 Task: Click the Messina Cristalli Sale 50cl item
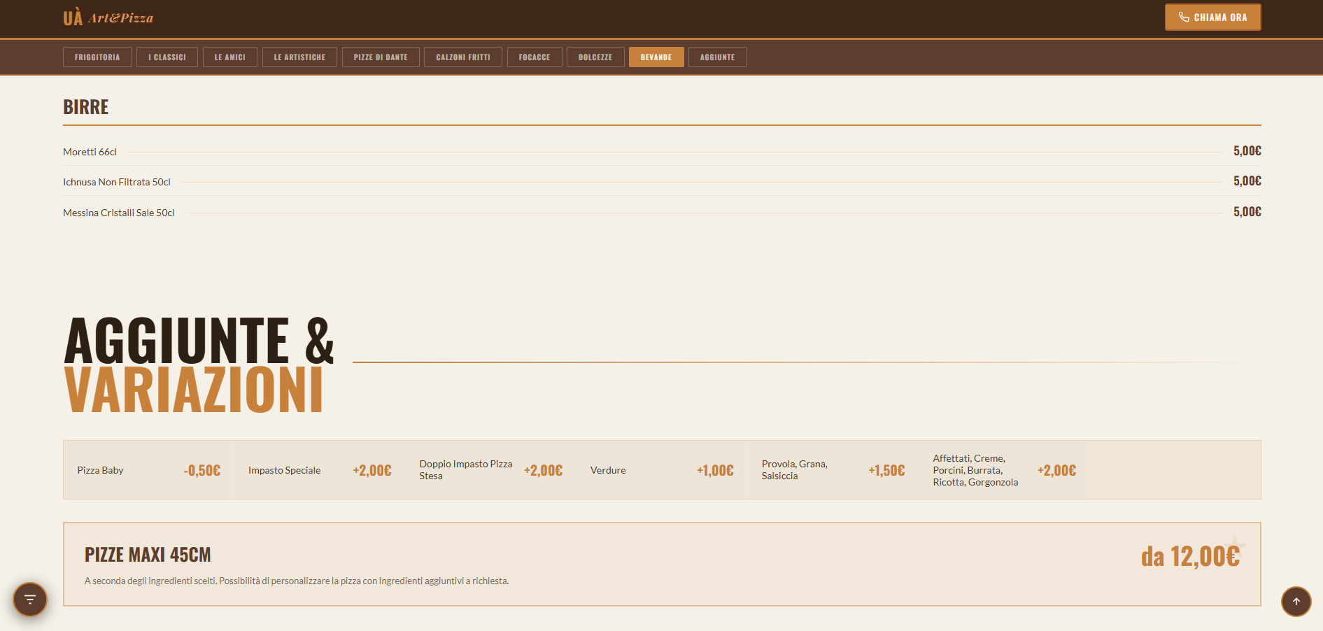[x=119, y=212]
